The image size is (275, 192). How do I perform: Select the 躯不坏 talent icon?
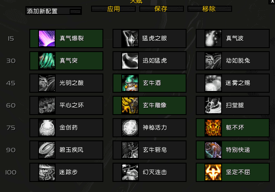click(x=213, y=128)
